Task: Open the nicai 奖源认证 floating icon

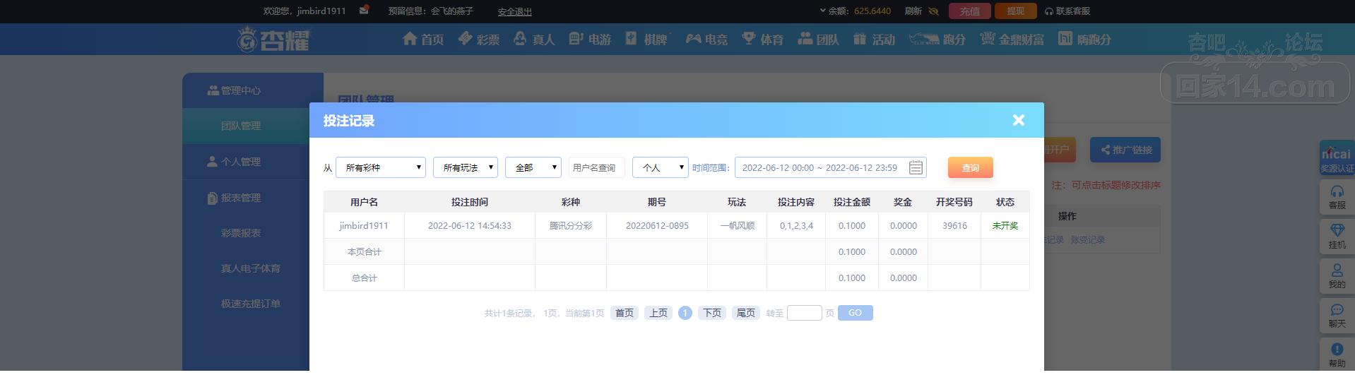Action: pos(1337,159)
